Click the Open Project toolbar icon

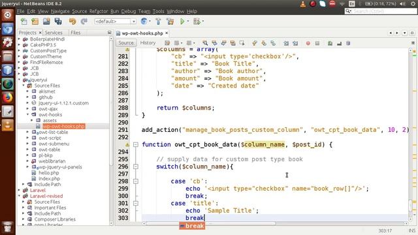click(x=46, y=22)
